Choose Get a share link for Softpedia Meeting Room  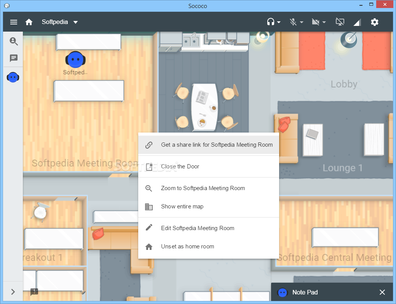(x=209, y=145)
